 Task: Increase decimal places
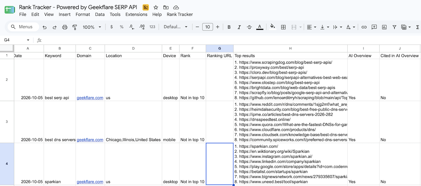(142, 27)
